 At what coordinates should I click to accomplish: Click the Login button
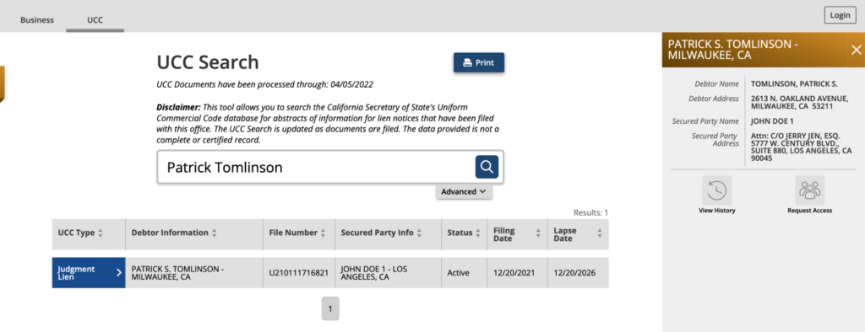pos(841,15)
